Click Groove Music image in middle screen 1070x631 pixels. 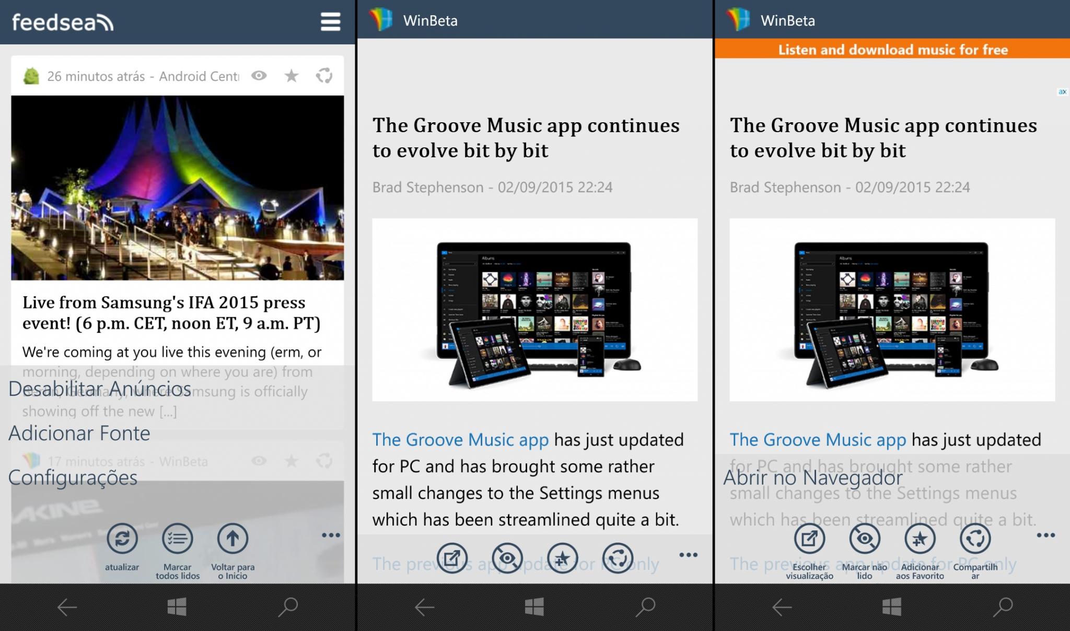pos(534,310)
